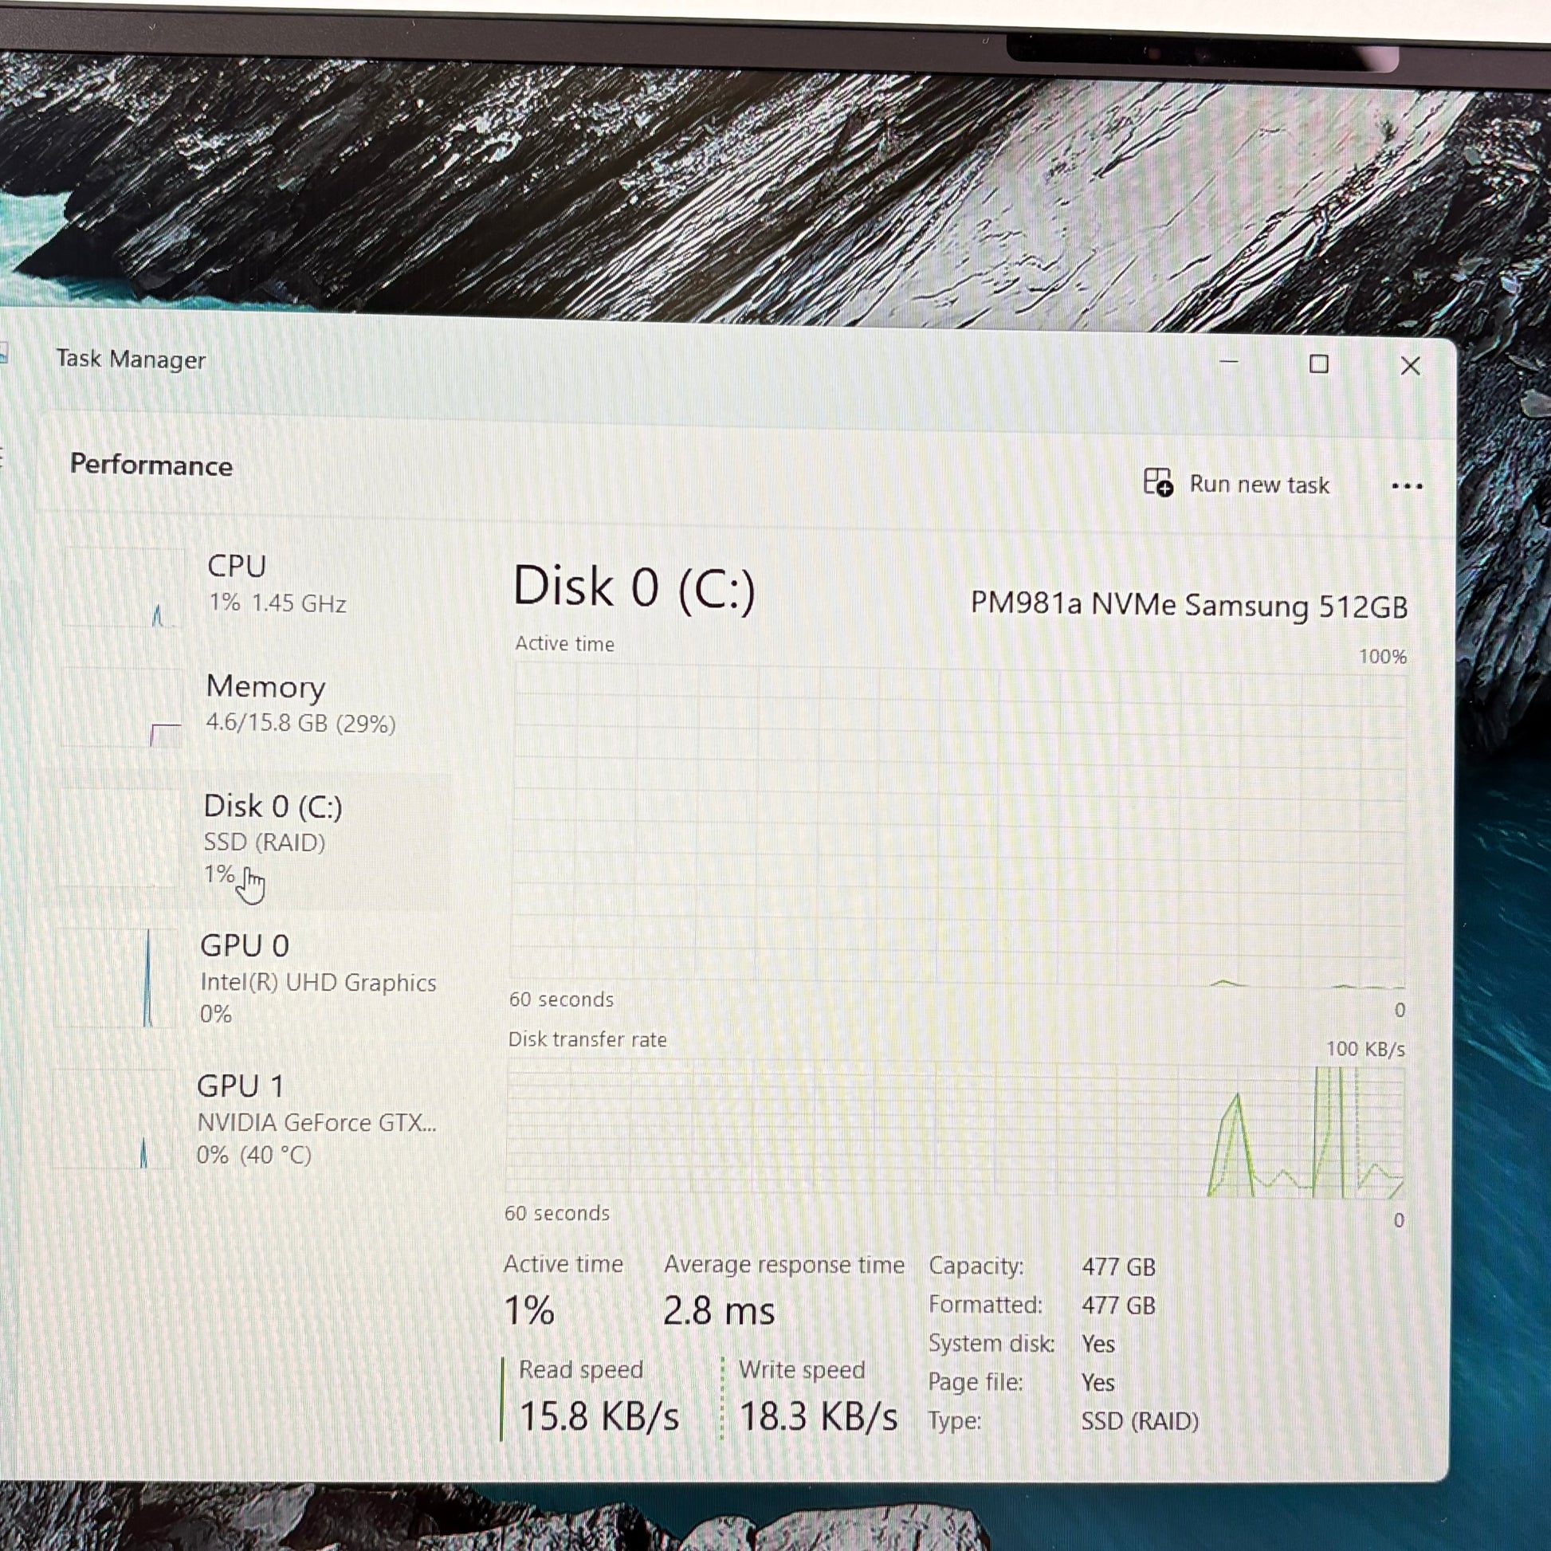The width and height of the screenshot is (1551, 1551).
Task: Click the Run new task label
Action: pyautogui.click(x=1258, y=485)
